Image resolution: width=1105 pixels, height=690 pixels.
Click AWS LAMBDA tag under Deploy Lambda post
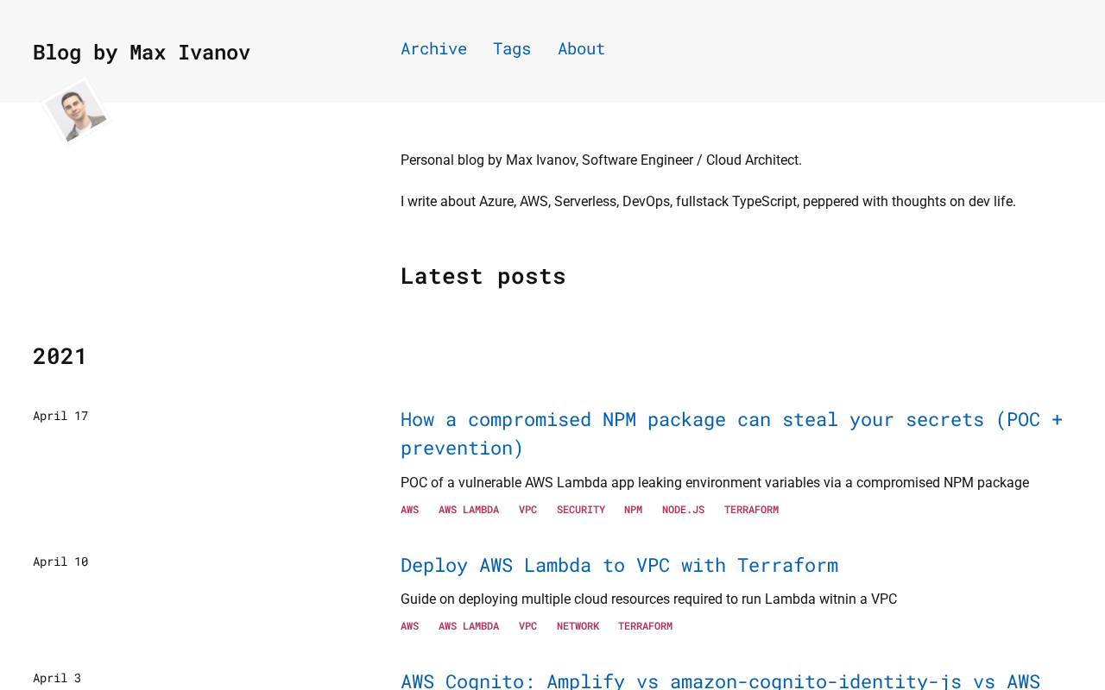click(469, 626)
